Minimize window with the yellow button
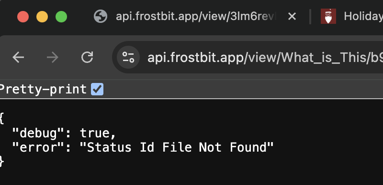 pyautogui.click(x=42, y=17)
